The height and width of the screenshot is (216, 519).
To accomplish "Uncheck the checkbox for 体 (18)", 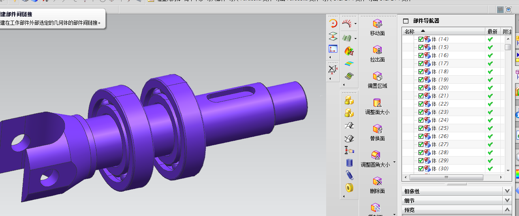I will [421, 72].
